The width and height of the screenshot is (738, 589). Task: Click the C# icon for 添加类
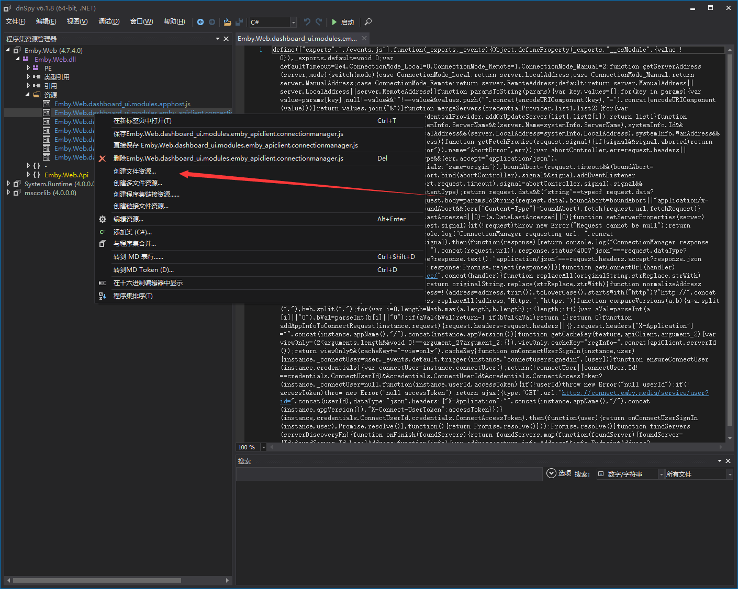point(103,232)
